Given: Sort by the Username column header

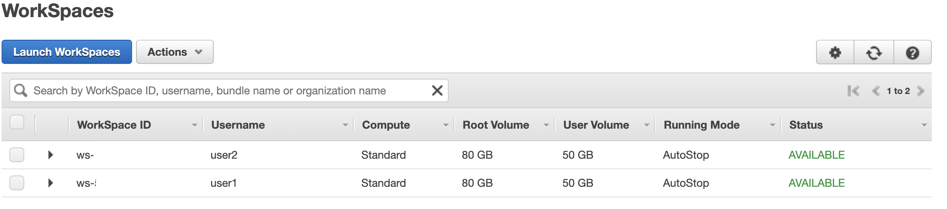Looking at the screenshot, I should 238,125.
